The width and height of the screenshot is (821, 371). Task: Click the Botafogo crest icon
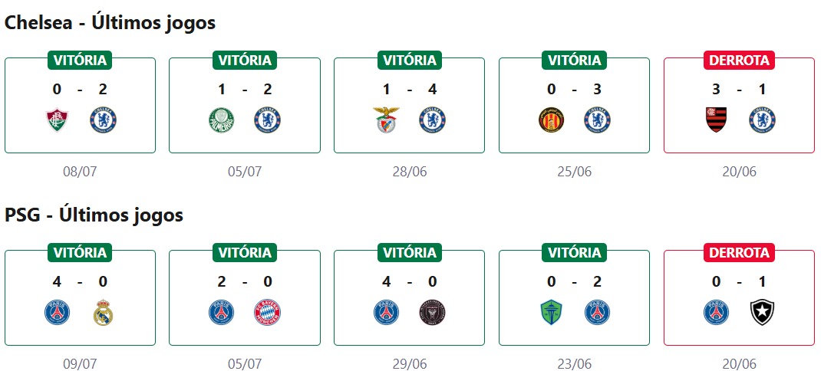(762, 313)
